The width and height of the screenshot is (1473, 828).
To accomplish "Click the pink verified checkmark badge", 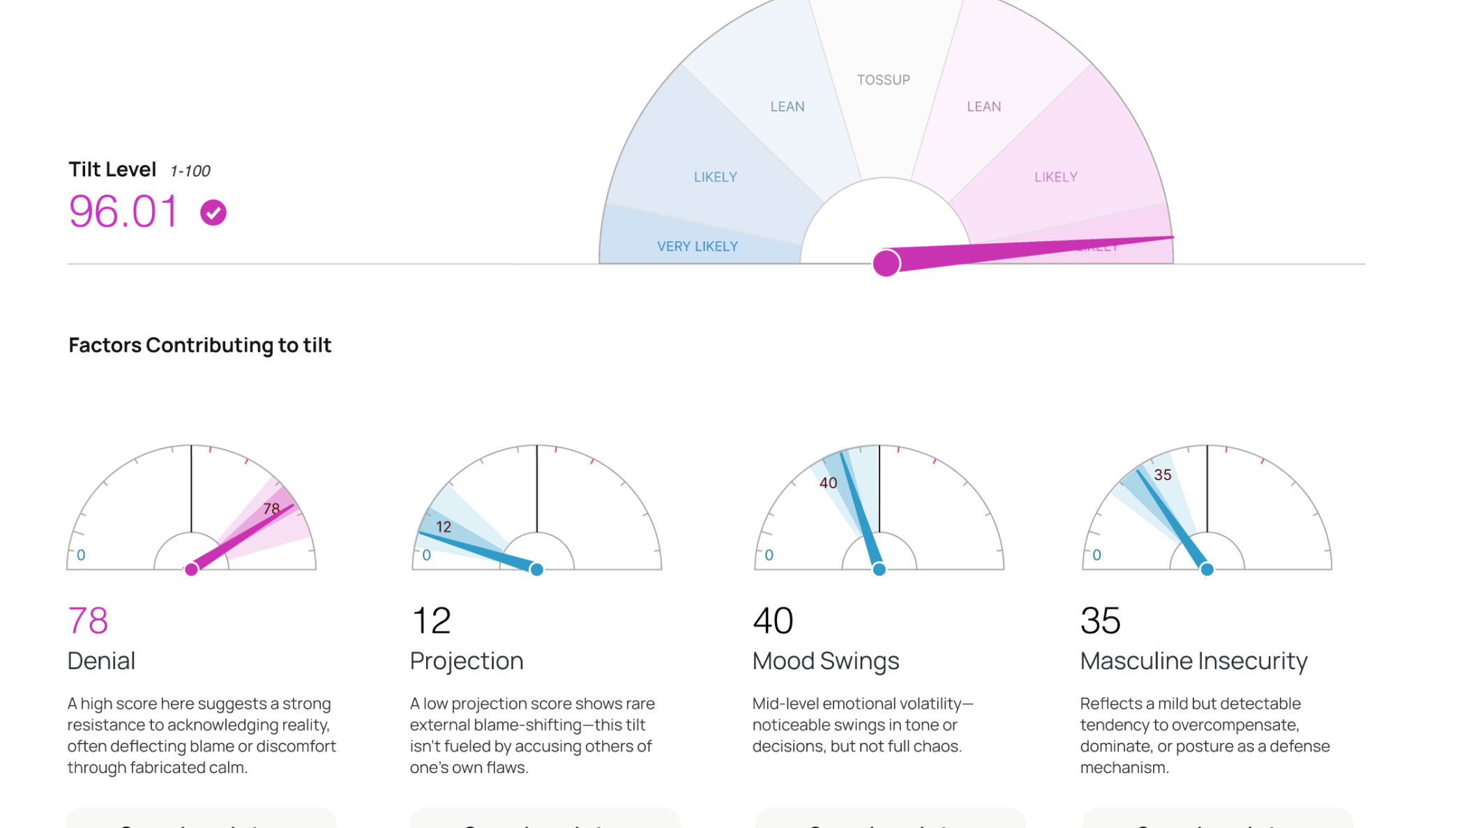I will 213,213.
